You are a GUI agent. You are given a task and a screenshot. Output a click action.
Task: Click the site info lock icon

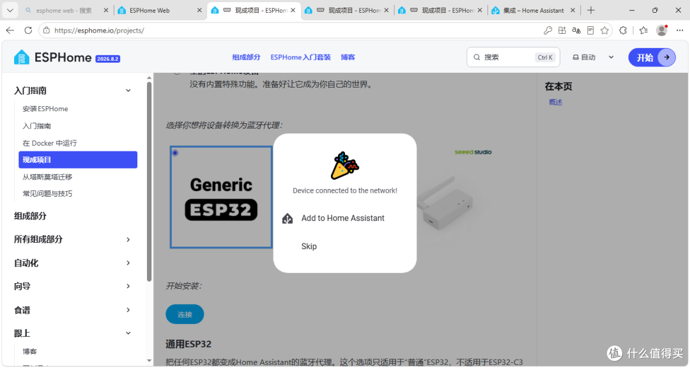(47, 31)
